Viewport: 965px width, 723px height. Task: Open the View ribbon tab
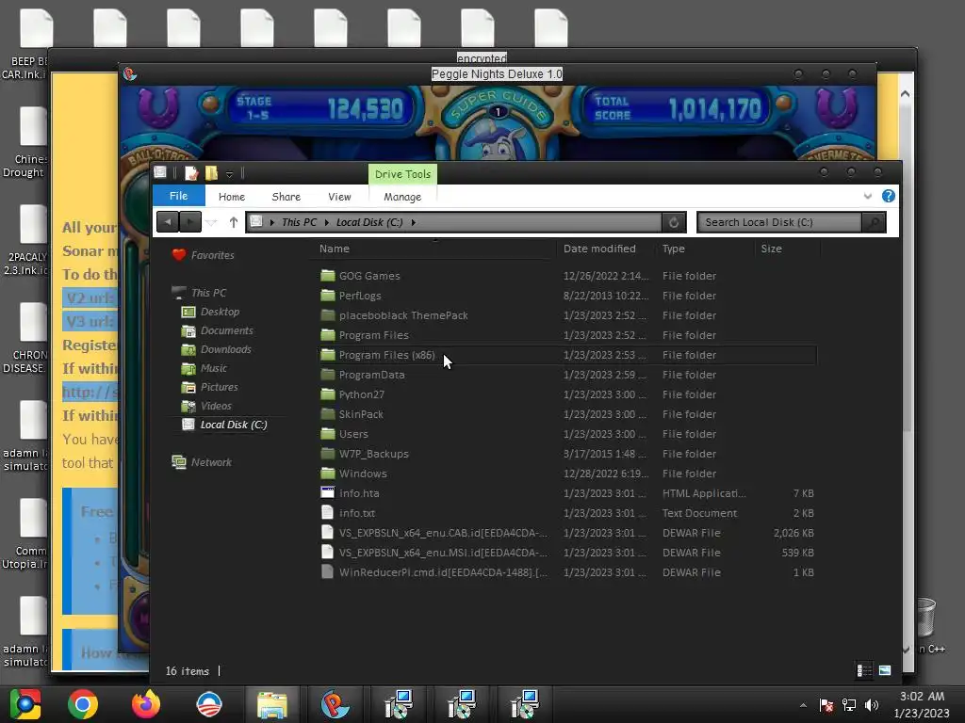[x=339, y=197]
